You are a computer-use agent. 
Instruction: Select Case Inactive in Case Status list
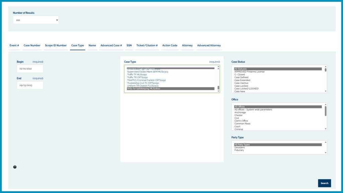pos(242,83)
